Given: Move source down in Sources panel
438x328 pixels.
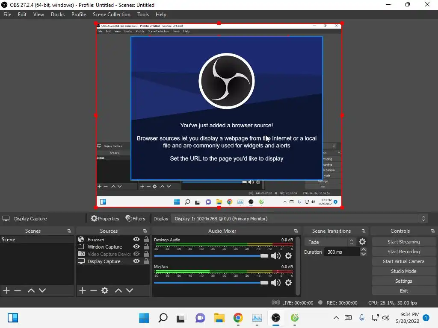Looking at the screenshot, I should point(130,290).
